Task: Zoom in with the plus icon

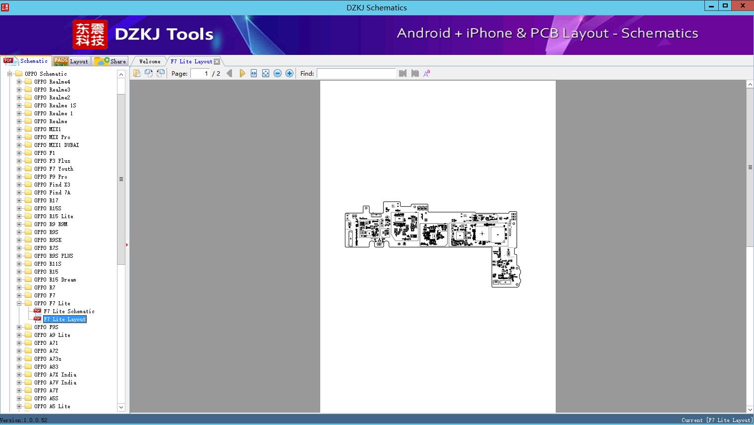Action: coord(290,73)
